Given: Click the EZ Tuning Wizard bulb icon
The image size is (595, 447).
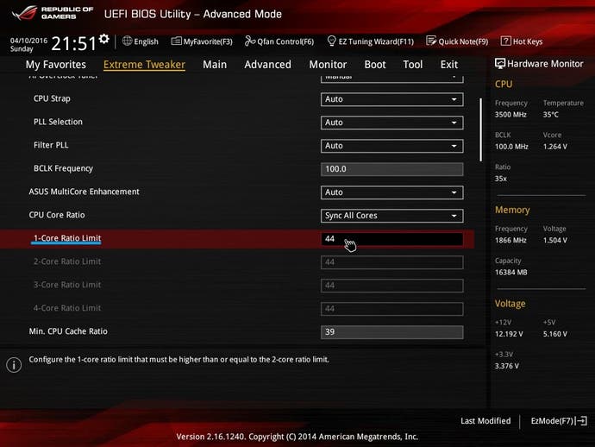Looking at the screenshot, I should 331,41.
